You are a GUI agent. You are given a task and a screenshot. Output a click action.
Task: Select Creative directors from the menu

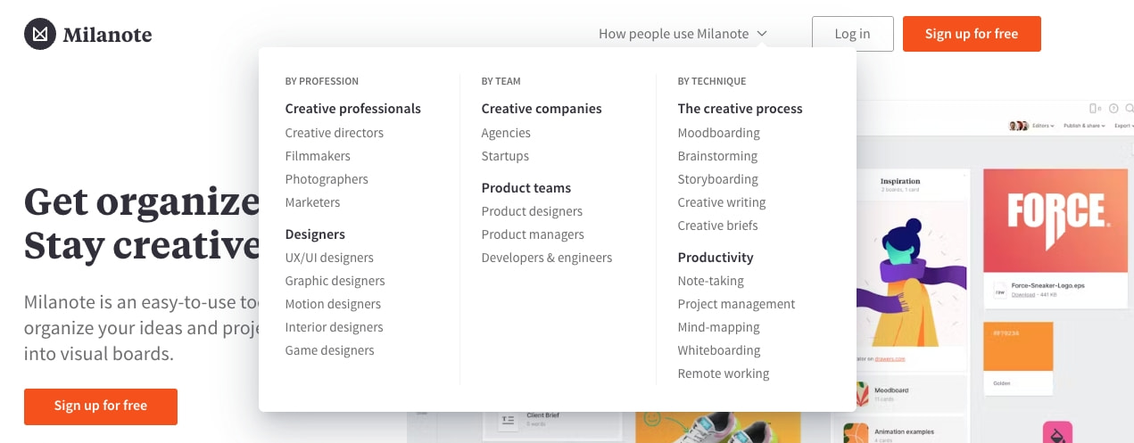[x=334, y=133]
